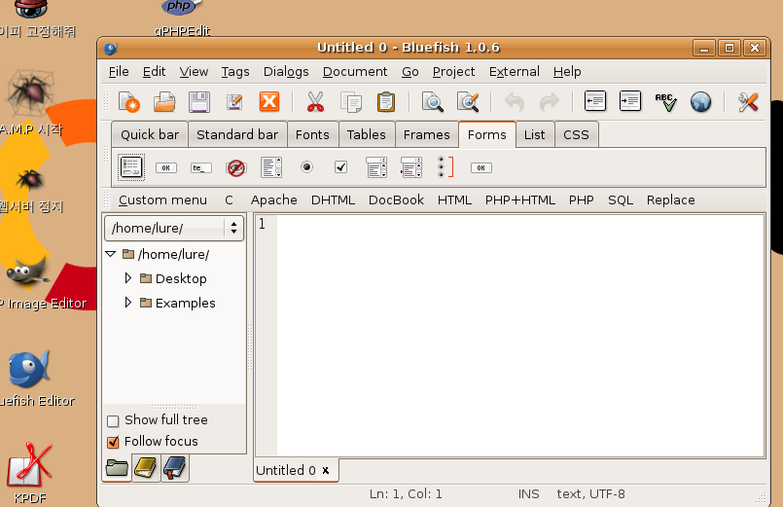Screen dimensions: 783x507
Task: Click inside the empty editor text area
Action: [516, 331]
